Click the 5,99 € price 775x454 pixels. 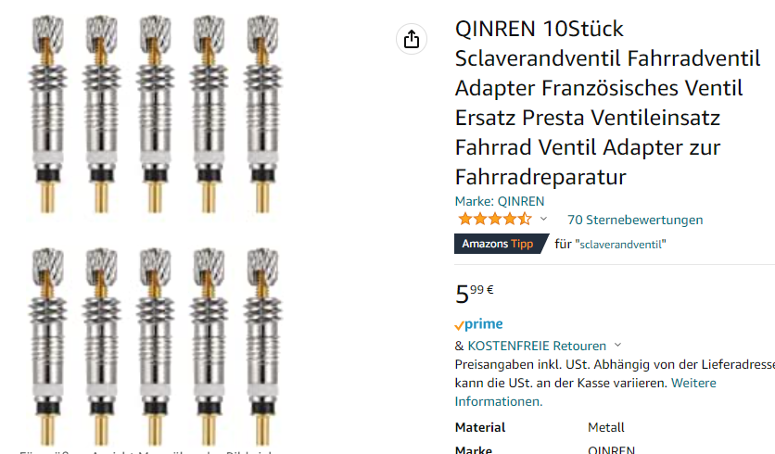click(474, 294)
